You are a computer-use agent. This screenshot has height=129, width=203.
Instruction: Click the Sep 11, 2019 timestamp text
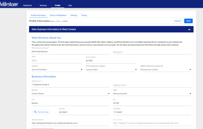(x=59, y=21)
